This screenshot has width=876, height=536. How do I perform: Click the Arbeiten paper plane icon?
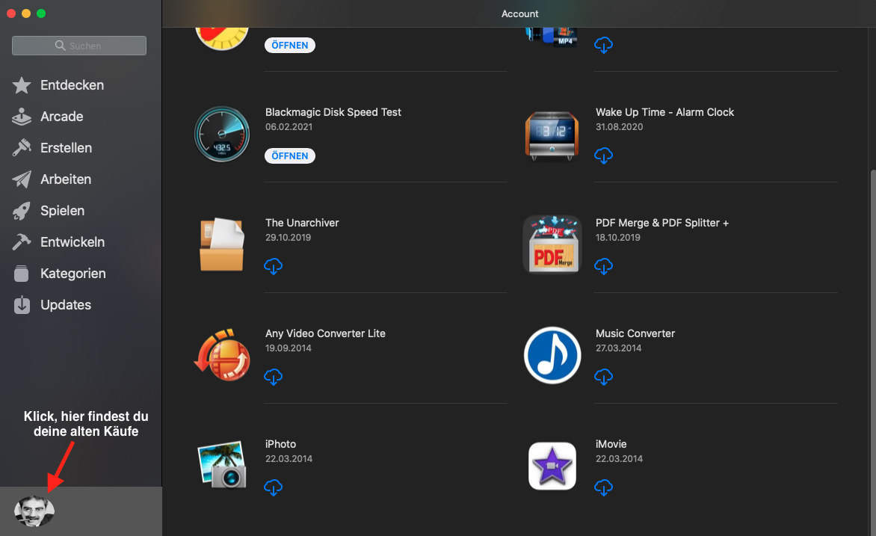coord(22,179)
